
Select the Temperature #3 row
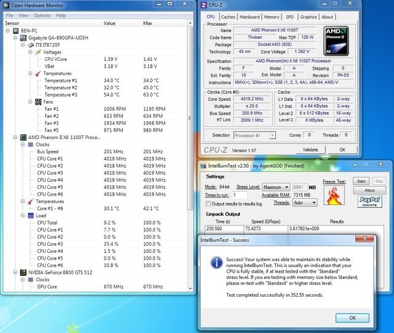[95, 95]
